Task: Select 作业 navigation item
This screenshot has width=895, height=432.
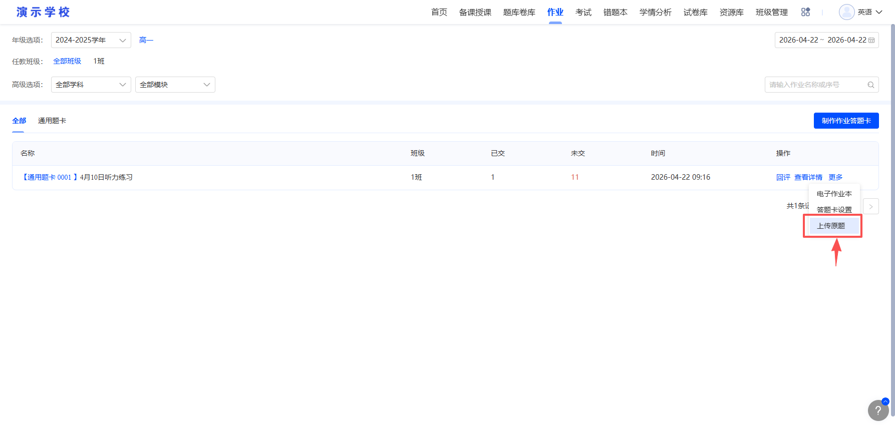Action: (555, 12)
